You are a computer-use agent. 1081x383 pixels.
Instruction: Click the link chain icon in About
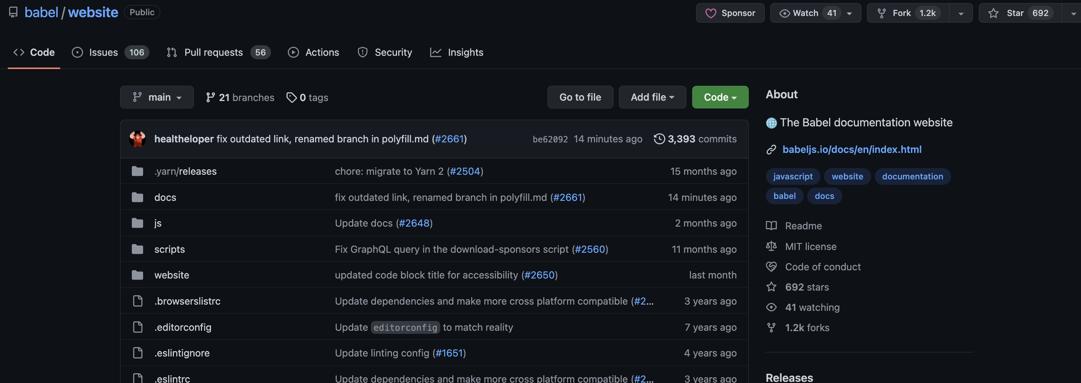tap(771, 149)
